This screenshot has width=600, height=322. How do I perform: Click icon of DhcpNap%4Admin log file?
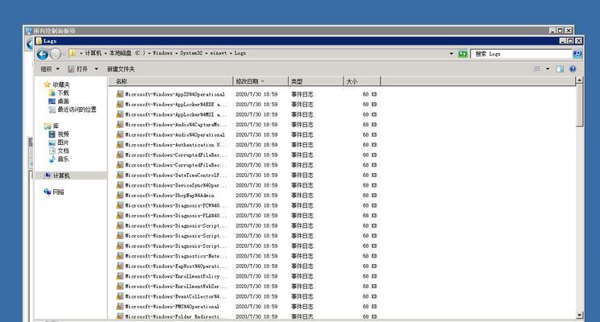tap(120, 195)
